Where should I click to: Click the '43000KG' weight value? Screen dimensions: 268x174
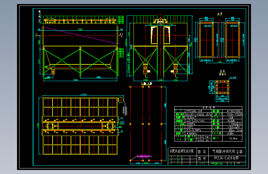[192, 133]
